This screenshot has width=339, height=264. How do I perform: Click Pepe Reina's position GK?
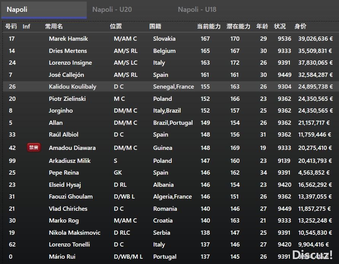click(118, 173)
